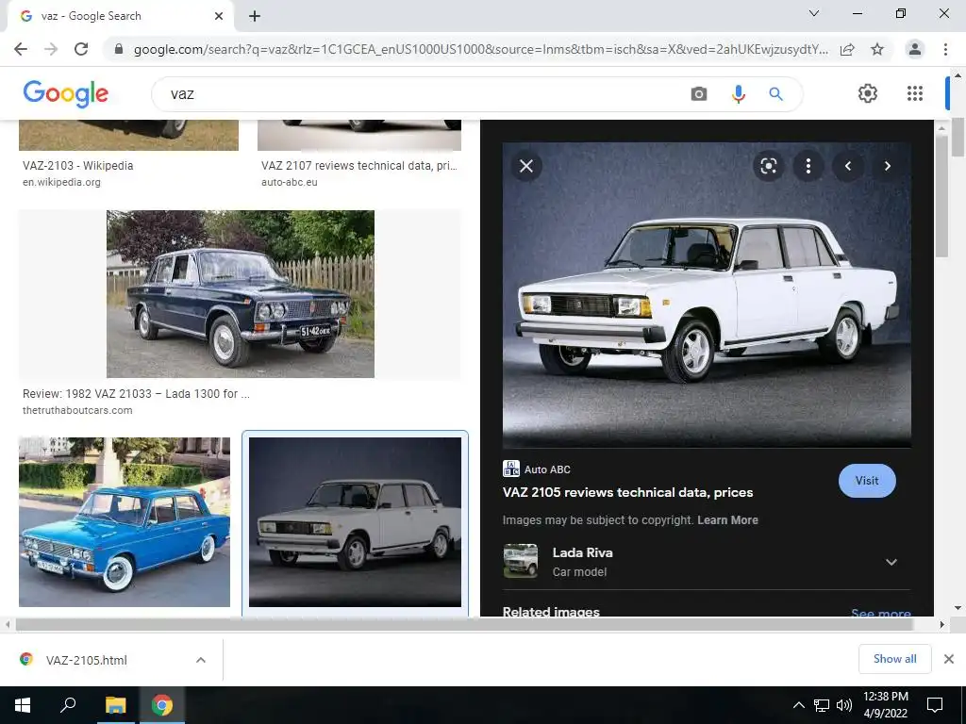The height and width of the screenshot is (724, 966).
Task: Open Windows Start menu
Action: [x=23, y=705]
